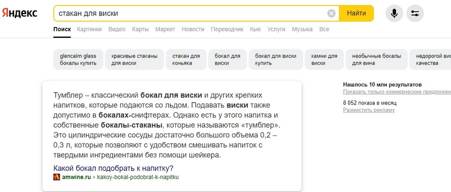This screenshot has height=192, width=451.
Task: Switch to the Музыка tab
Action: coord(302,29)
